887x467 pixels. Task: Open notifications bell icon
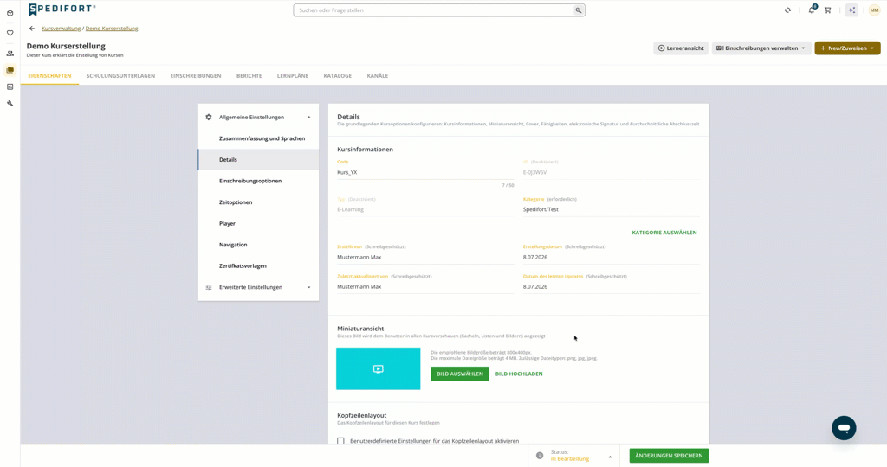point(812,10)
